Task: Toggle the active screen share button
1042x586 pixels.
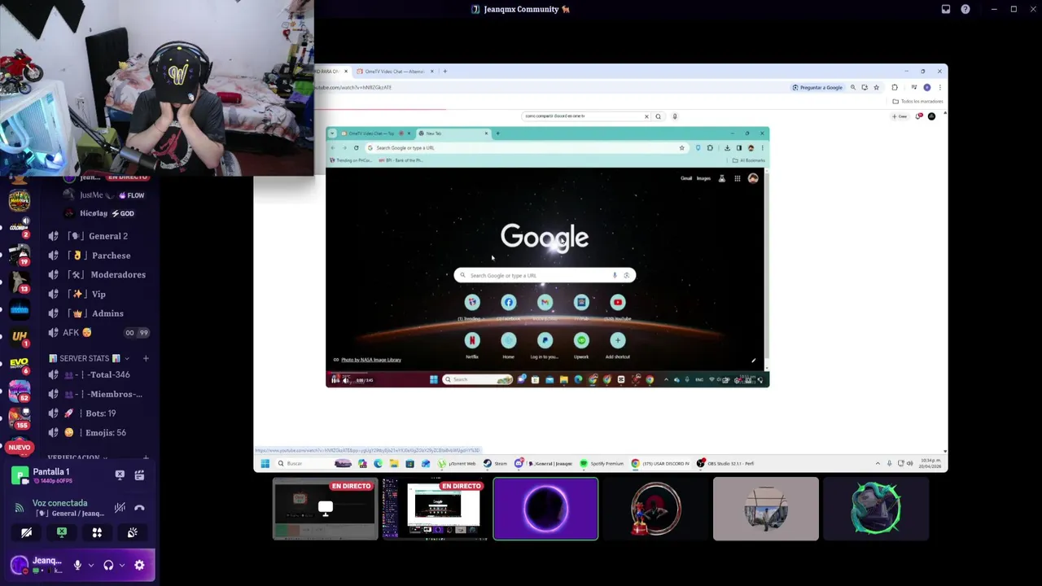Action: tap(62, 532)
